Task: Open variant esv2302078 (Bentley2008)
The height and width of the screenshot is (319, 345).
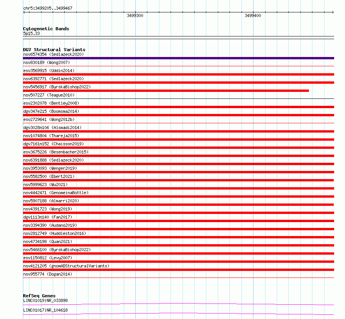Action: point(51,103)
